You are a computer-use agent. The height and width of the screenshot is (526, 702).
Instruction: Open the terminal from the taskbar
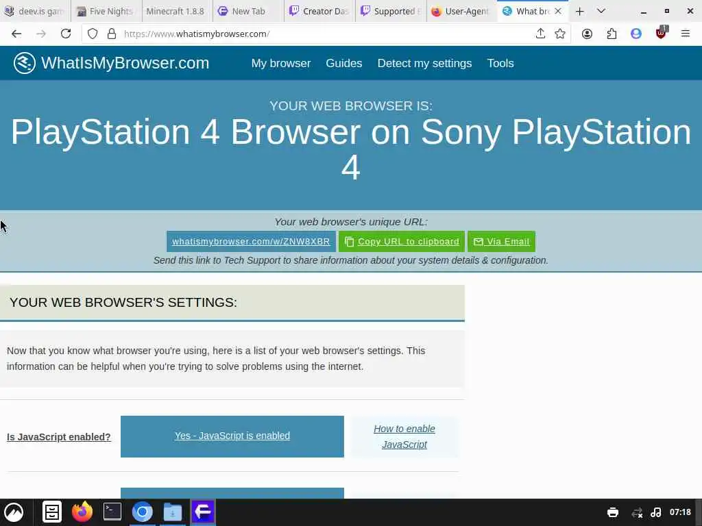112,512
